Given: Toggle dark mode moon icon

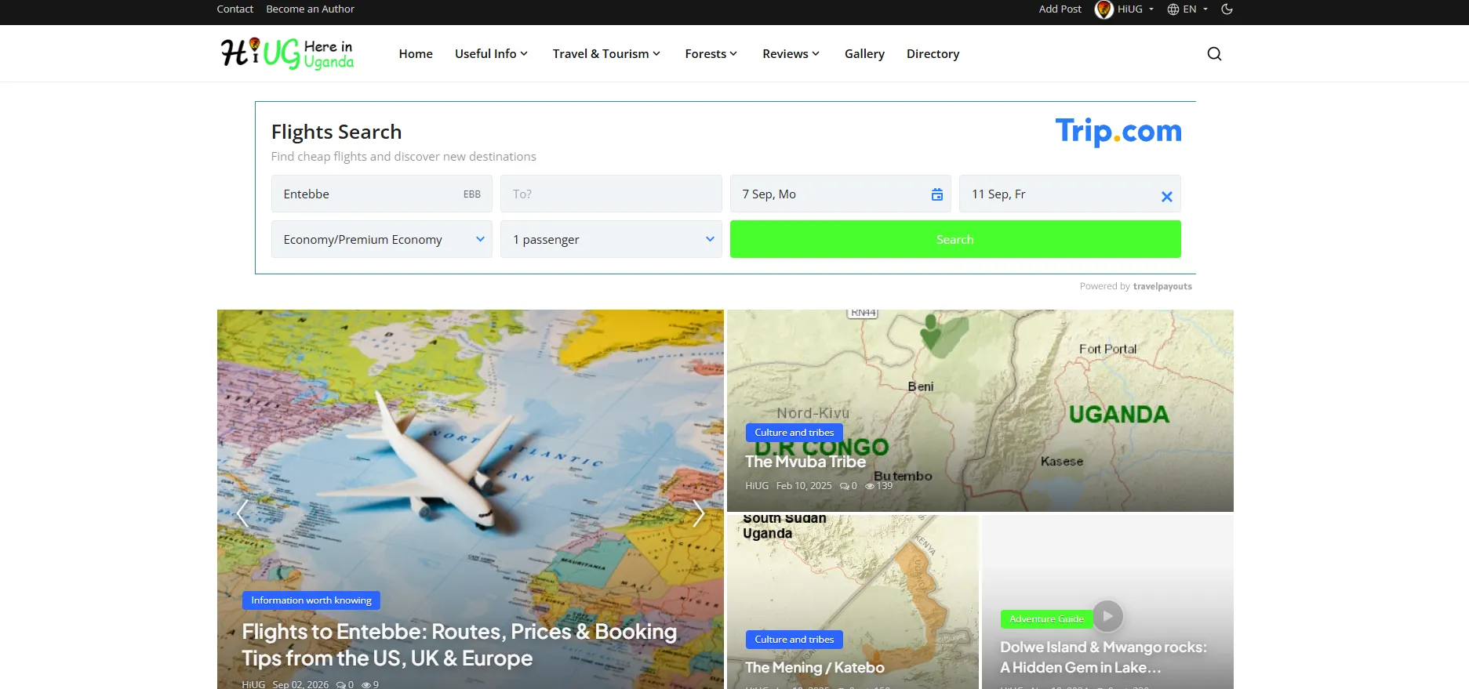Looking at the screenshot, I should (x=1227, y=9).
